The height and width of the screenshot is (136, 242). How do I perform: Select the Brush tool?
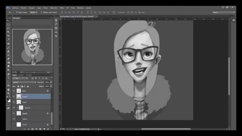(8, 48)
